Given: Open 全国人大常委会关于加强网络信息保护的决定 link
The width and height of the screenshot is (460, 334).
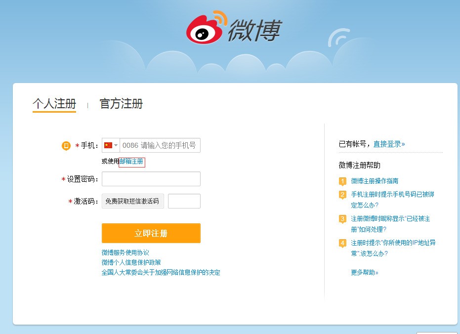Looking at the screenshot, I should click(x=161, y=272).
